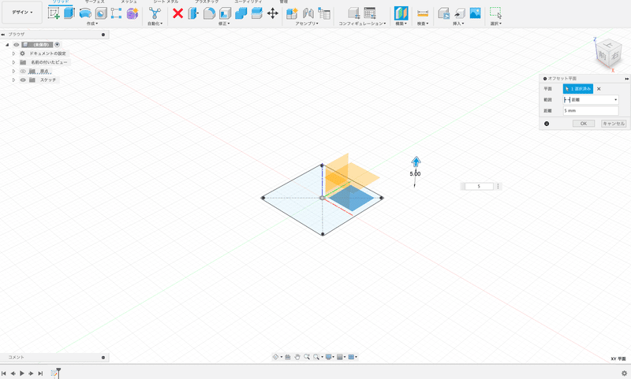Screen dimensions: 631x379
Task: Click the New Component icon
Action: point(292,13)
